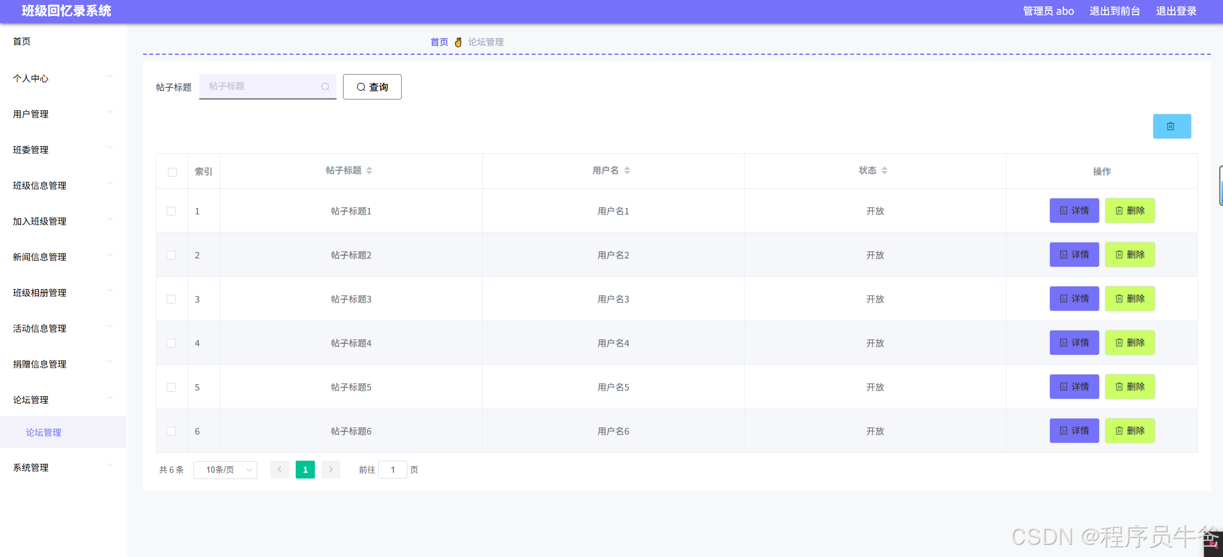Expand the 班级相册管理 sidebar menu
Viewport: 1223px width, 557px height.
point(63,293)
